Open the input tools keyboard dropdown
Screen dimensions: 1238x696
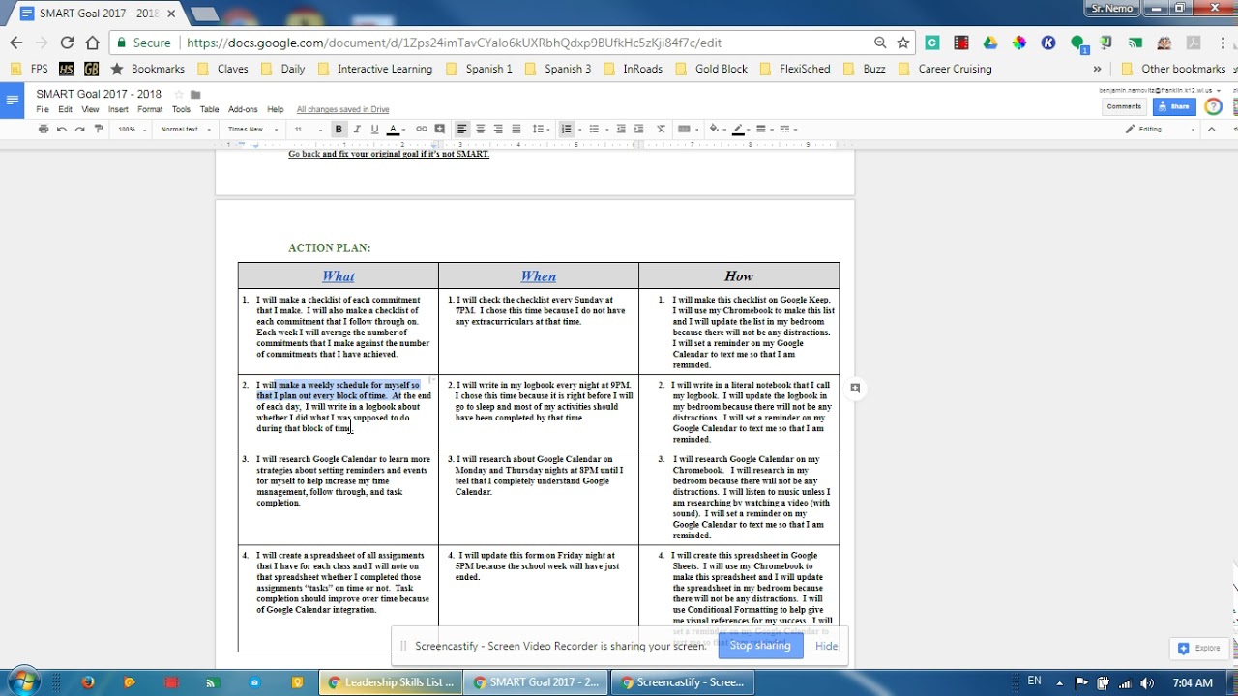point(687,129)
